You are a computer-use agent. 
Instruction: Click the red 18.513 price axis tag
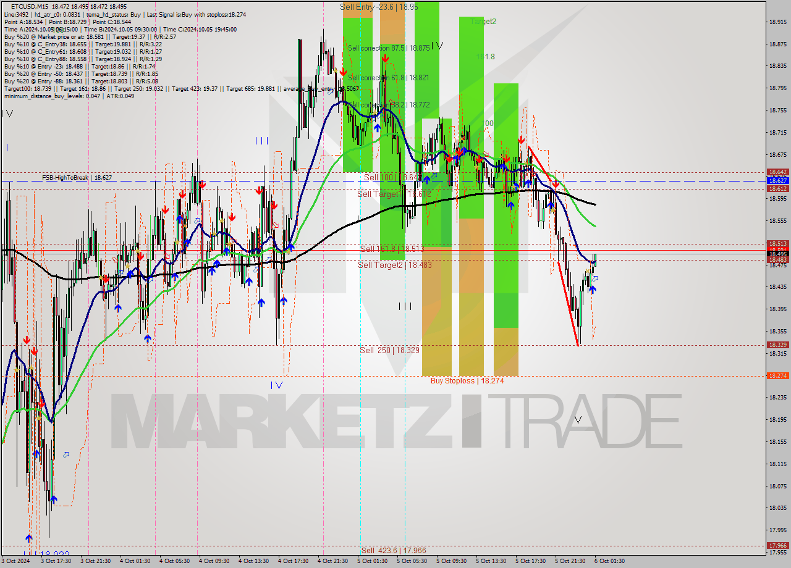(777, 244)
